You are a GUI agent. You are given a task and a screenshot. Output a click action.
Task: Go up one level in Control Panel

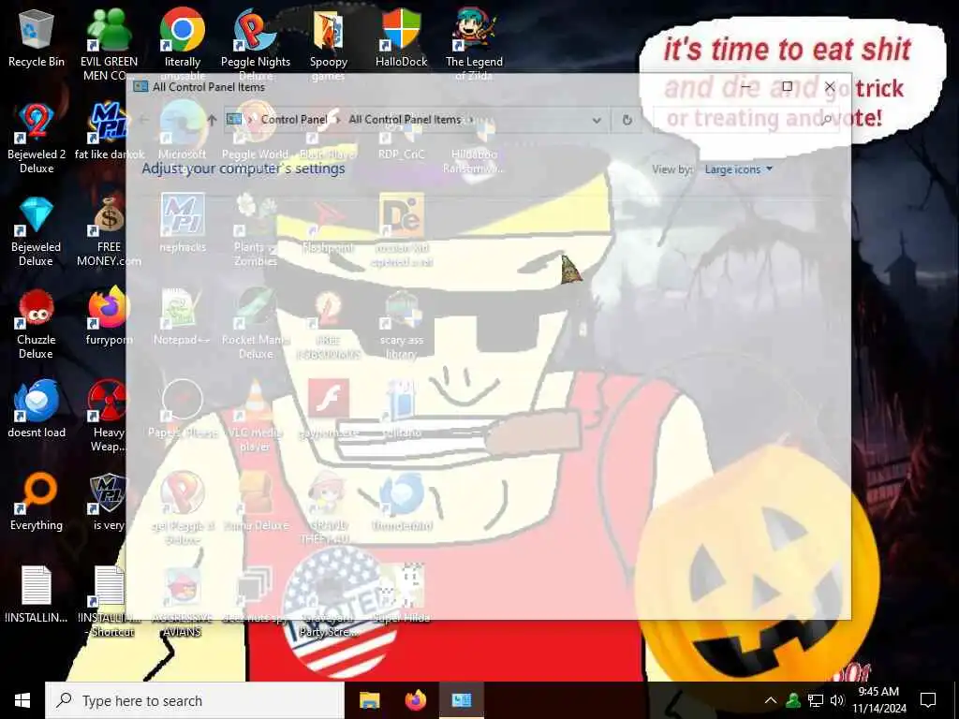tap(212, 120)
